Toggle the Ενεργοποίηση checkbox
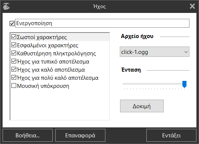The image size is (199, 144). click(12, 23)
